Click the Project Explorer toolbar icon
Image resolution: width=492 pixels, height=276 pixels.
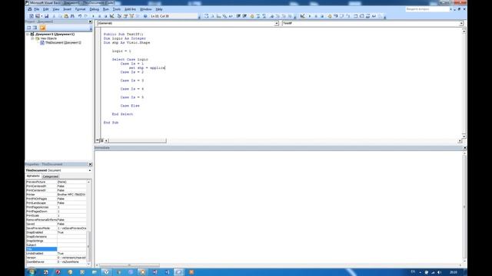tap(119, 16)
